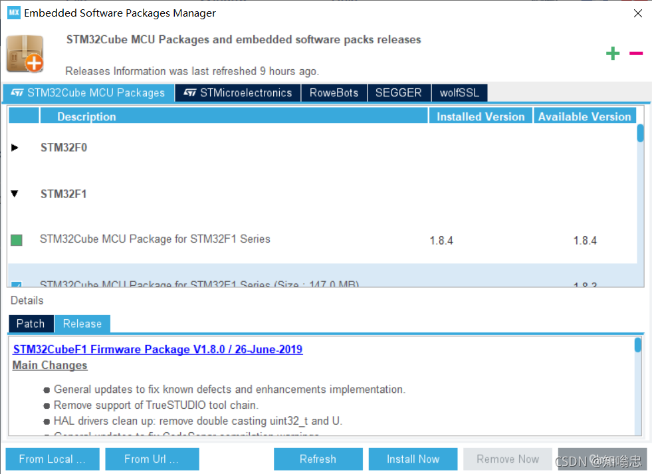Image resolution: width=652 pixels, height=474 pixels.
Task: Click the Description column header
Action: (234, 116)
